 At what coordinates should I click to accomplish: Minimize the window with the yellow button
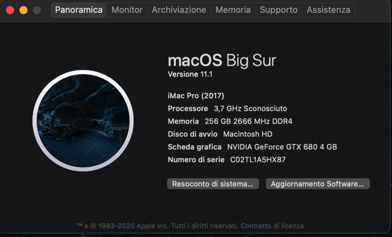click(x=23, y=10)
